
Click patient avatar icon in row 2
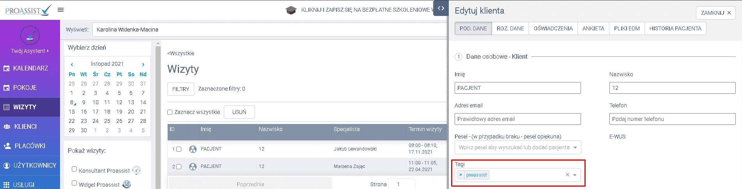point(193,166)
